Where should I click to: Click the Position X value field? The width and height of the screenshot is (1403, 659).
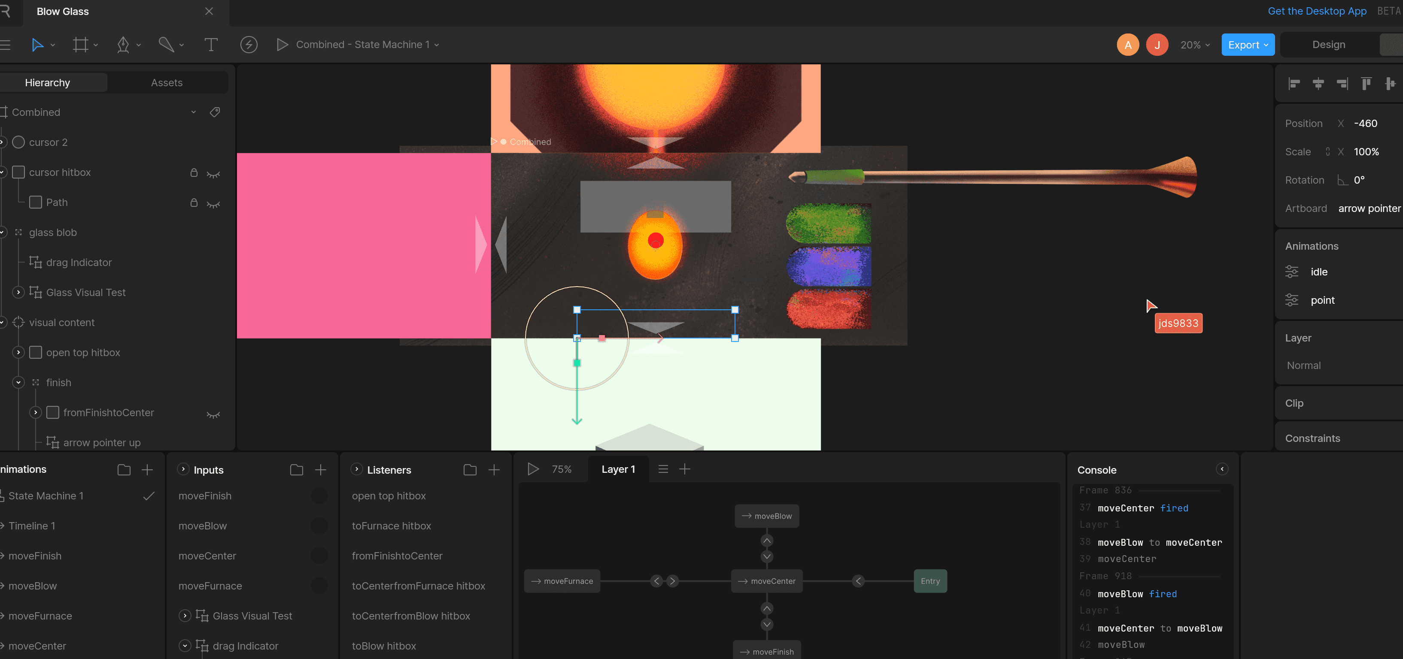(x=1365, y=124)
